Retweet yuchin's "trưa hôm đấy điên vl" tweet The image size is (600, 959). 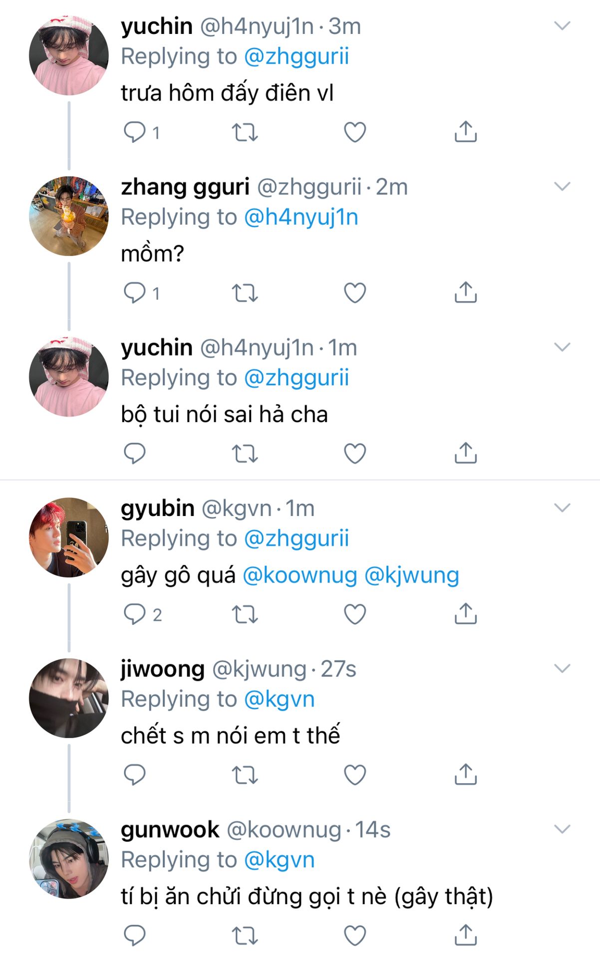coord(245,132)
